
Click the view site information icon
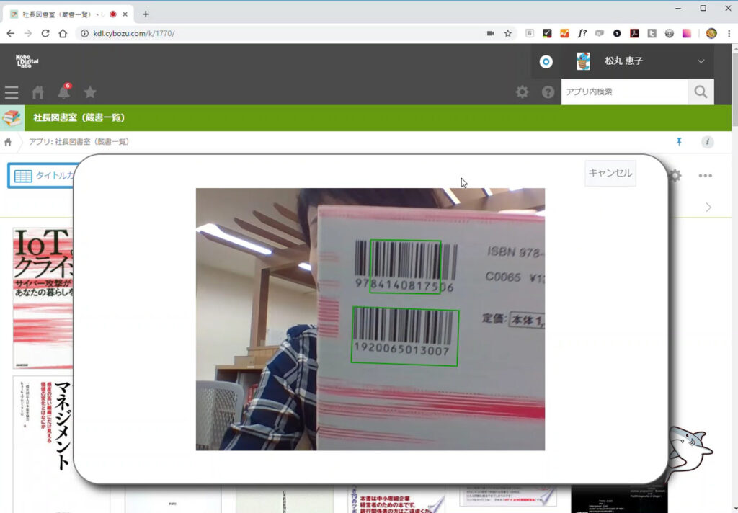84,33
